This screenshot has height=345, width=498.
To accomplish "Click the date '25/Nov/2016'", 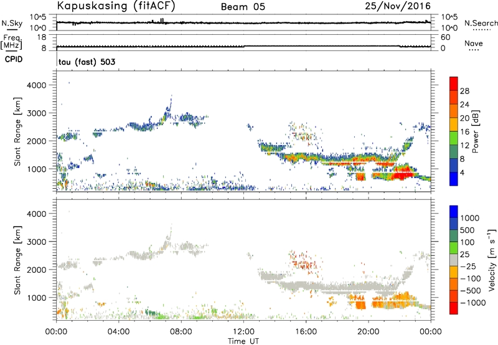I will 398,6.
